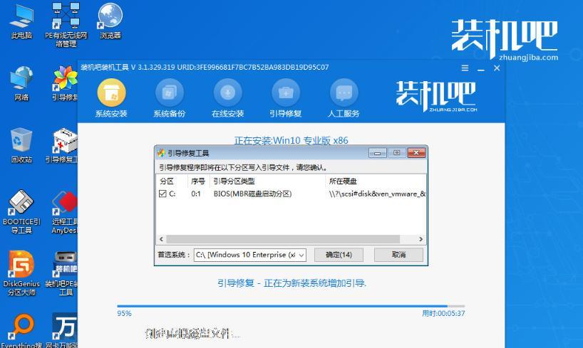Screen dimensions: 583x348
Task: Open the 此电脑 desktop icon
Action: click(x=21, y=20)
